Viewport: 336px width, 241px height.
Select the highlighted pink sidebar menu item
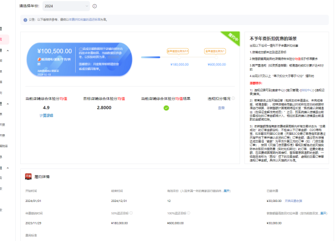click(4, 40)
